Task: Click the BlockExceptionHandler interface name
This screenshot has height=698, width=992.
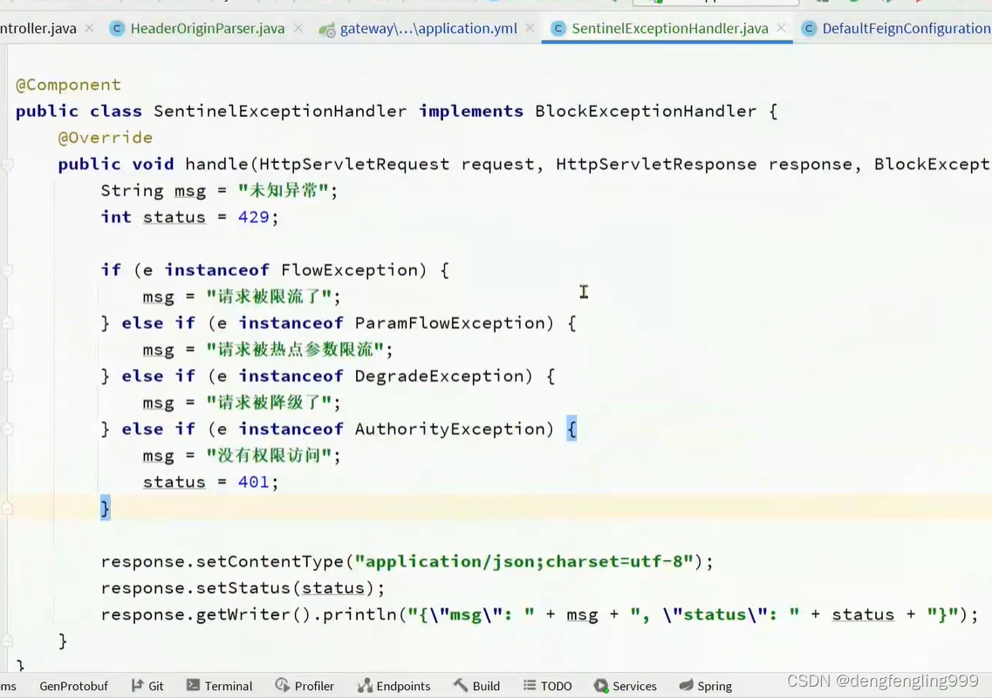Action: point(646,112)
